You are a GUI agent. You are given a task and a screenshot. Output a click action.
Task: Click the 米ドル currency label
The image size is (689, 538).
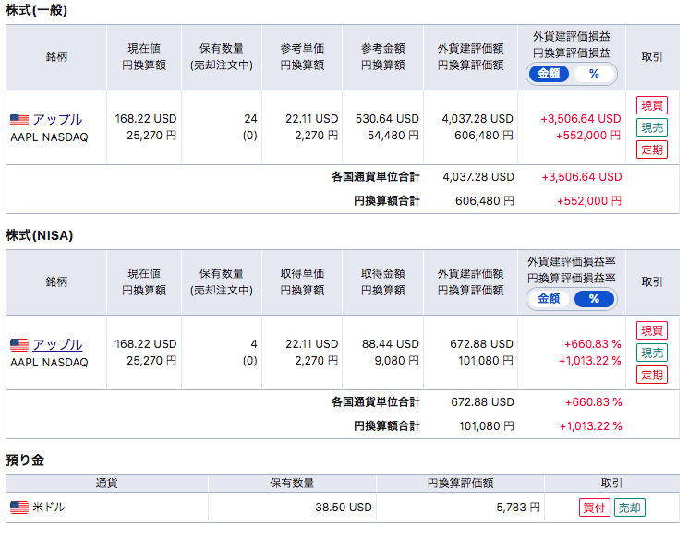49,508
